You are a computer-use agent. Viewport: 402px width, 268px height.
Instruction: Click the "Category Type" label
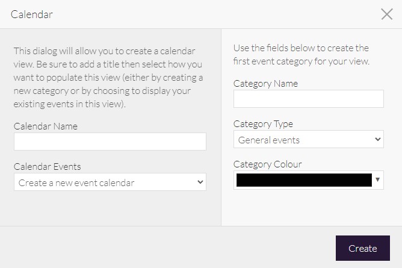coord(263,124)
